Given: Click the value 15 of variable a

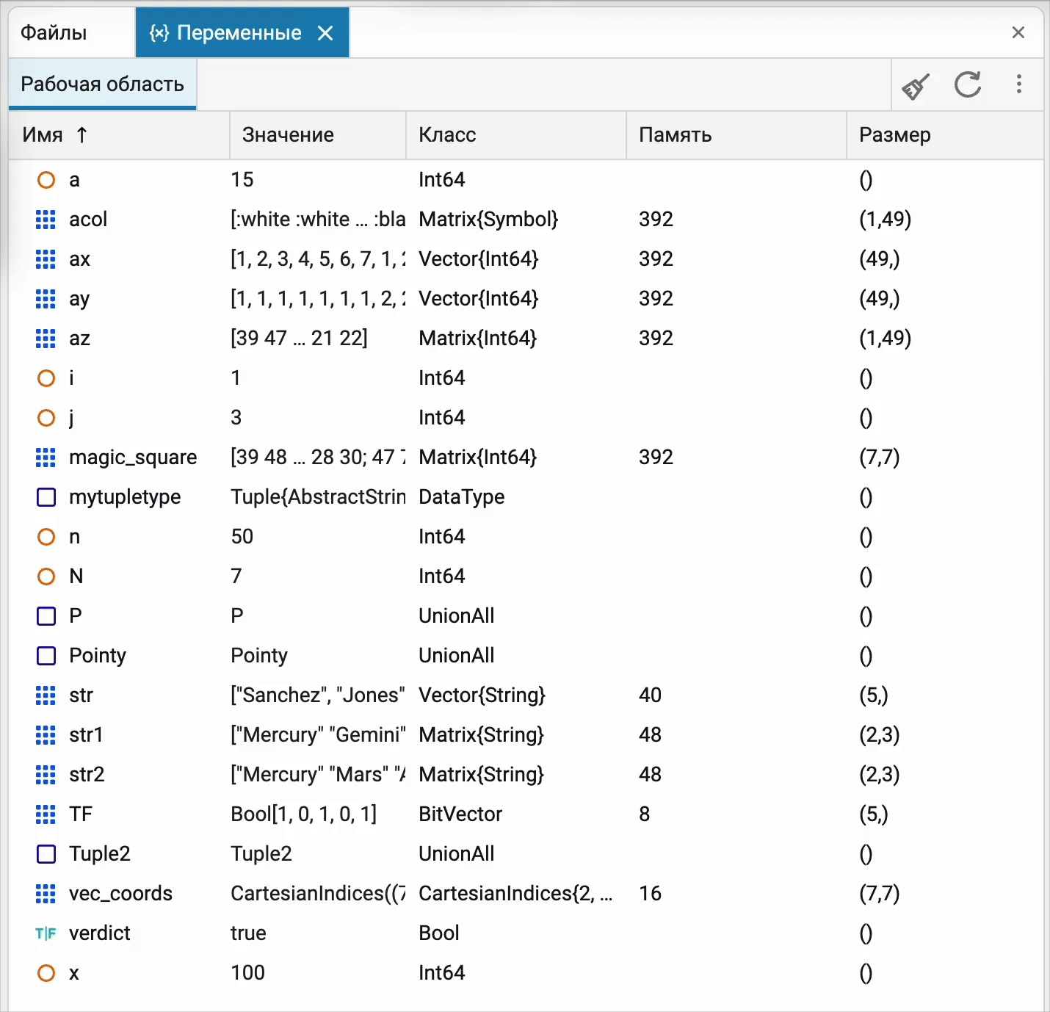Looking at the screenshot, I should [242, 180].
